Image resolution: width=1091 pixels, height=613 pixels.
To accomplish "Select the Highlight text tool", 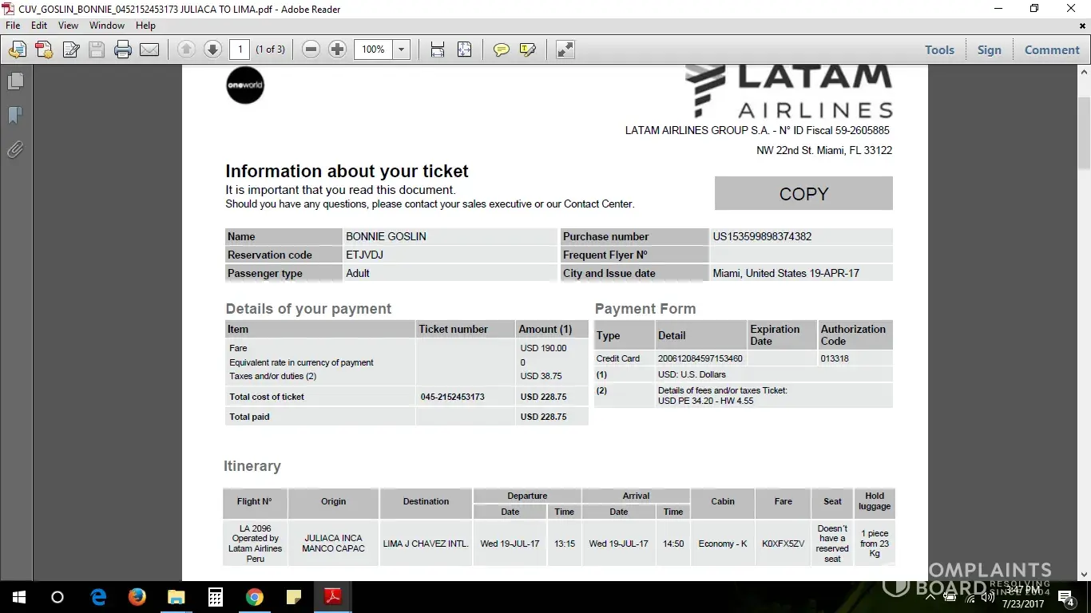I will pos(527,49).
